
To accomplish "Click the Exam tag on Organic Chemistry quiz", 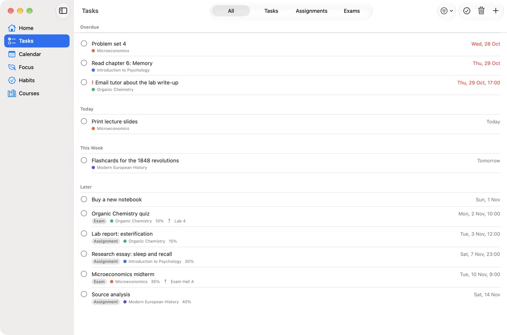I will click(99, 221).
